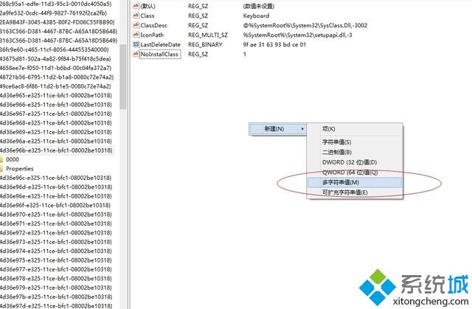Select key starting 4d36e973-e325
Viewport: 472px width, 309px height.
click(x=56, y=242)
